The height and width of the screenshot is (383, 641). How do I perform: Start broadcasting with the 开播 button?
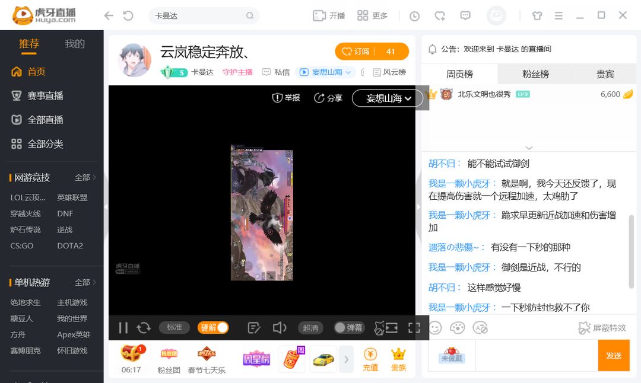[329, 16]
